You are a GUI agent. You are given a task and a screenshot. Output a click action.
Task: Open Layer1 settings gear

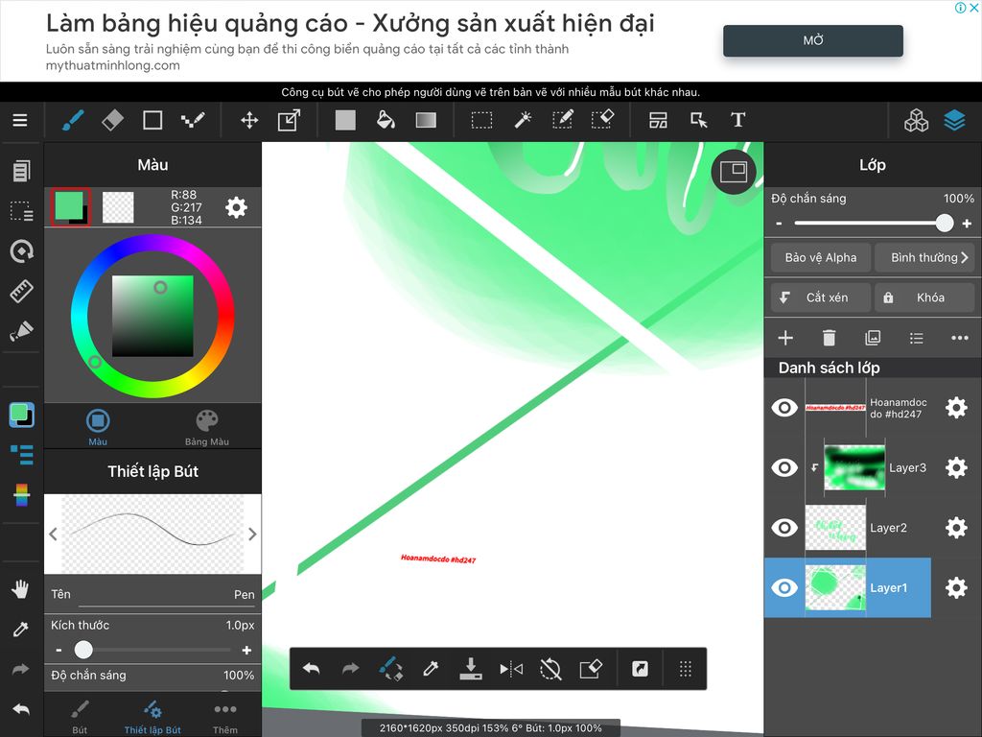coord(956,588)
